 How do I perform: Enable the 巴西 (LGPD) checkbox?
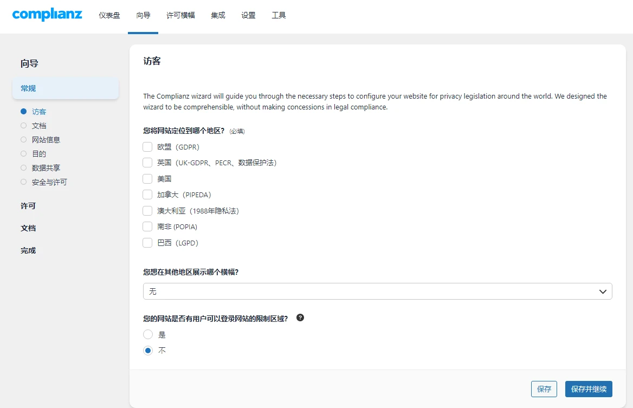147,242
